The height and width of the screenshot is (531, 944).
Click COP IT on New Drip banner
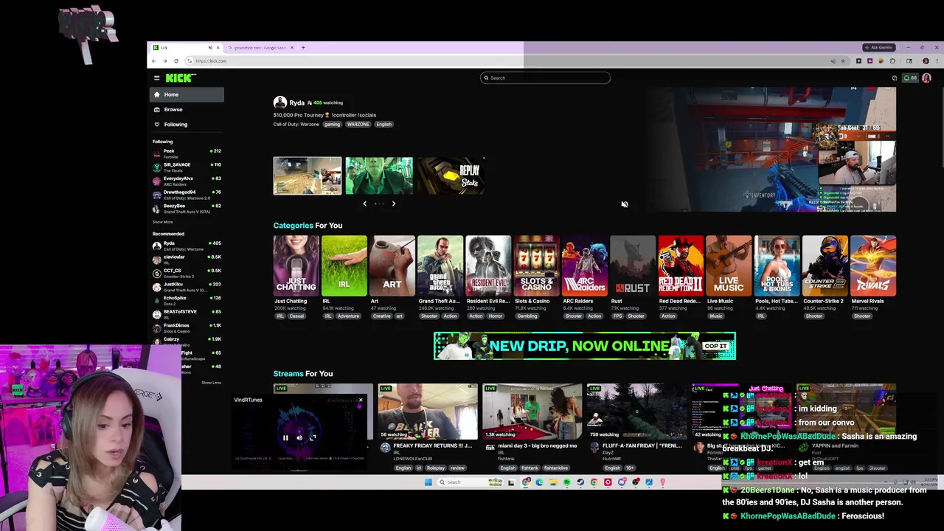715,346
